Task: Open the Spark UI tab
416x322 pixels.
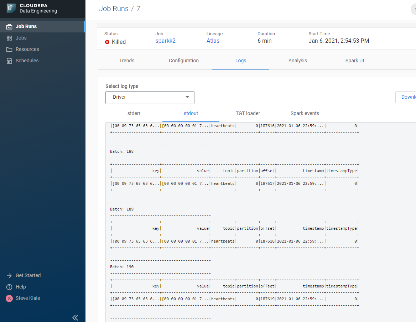Action: pyautogui.click(x=355, y=61)
